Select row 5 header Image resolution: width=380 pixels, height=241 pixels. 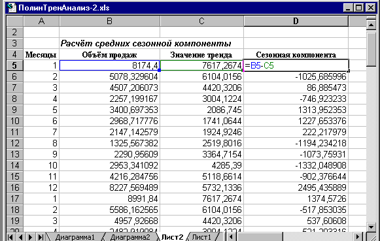click(x=14, y=65)
